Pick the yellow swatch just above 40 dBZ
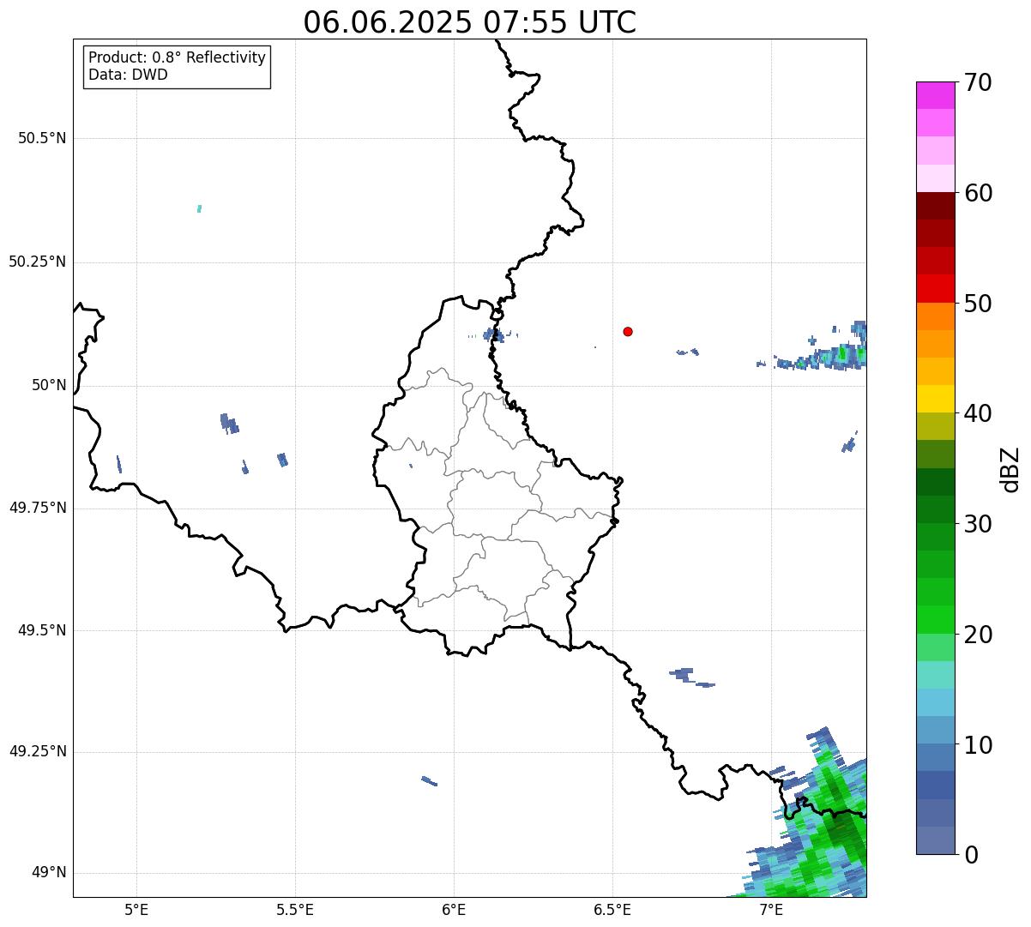The image size is (1031, 927). click(935, 399)
